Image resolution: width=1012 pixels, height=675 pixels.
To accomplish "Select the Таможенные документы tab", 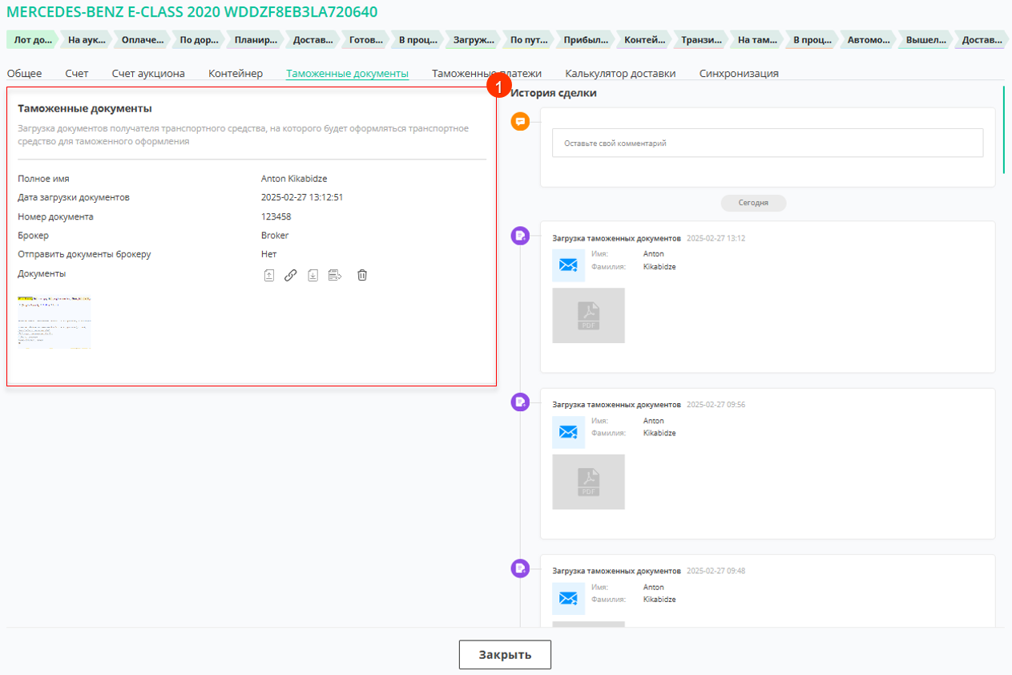I will tap(348, 74).
